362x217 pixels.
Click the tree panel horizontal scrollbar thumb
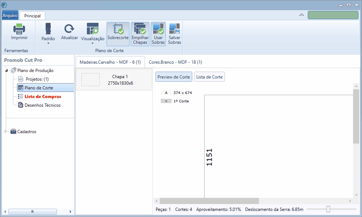33,212
